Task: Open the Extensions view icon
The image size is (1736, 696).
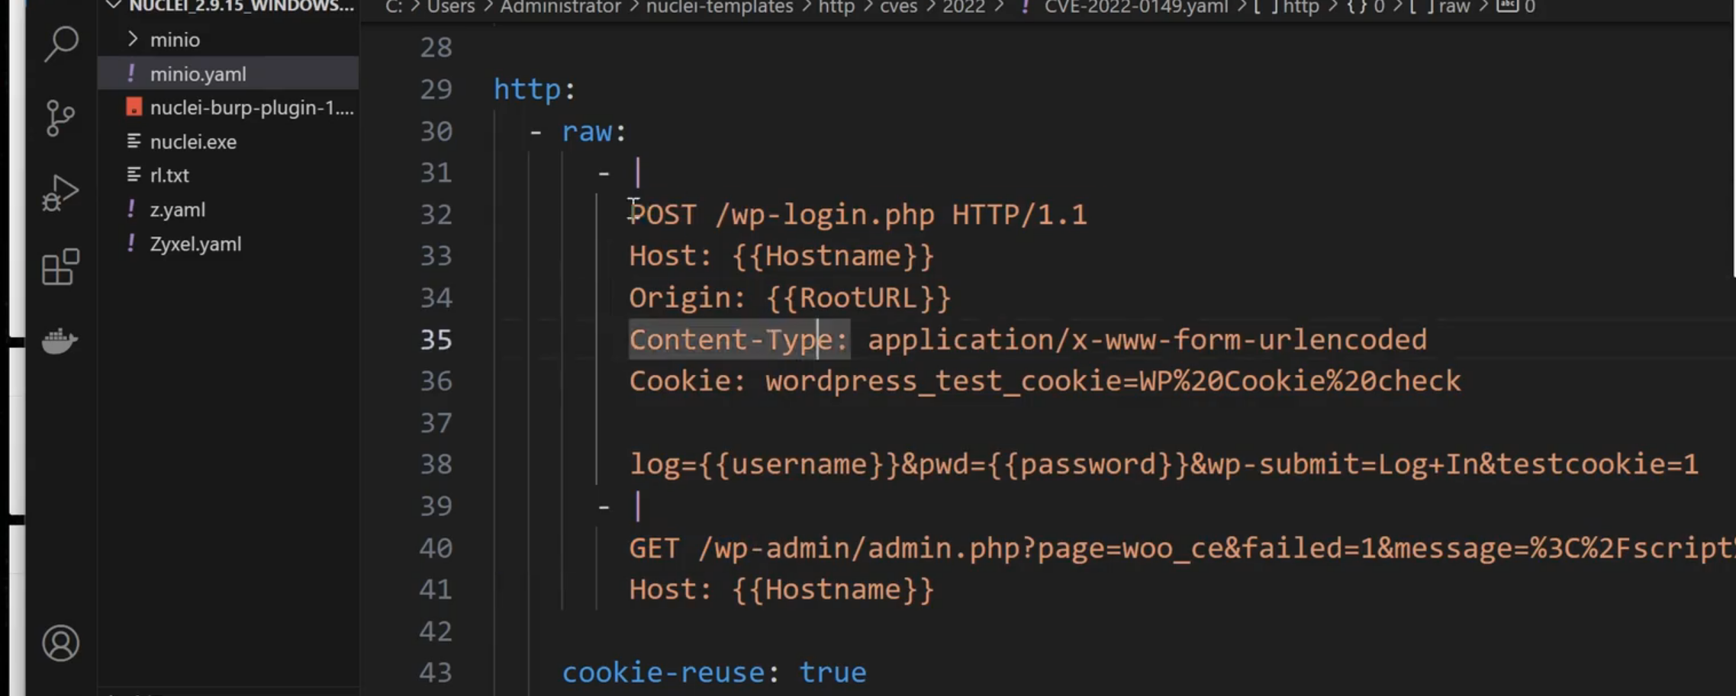Action: tap(60, 267)
